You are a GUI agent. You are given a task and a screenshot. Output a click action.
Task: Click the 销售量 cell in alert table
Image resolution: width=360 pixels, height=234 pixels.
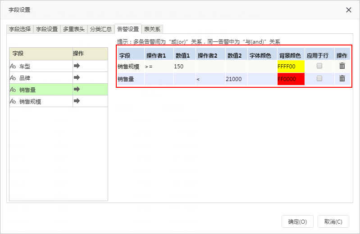pos(131,79)
